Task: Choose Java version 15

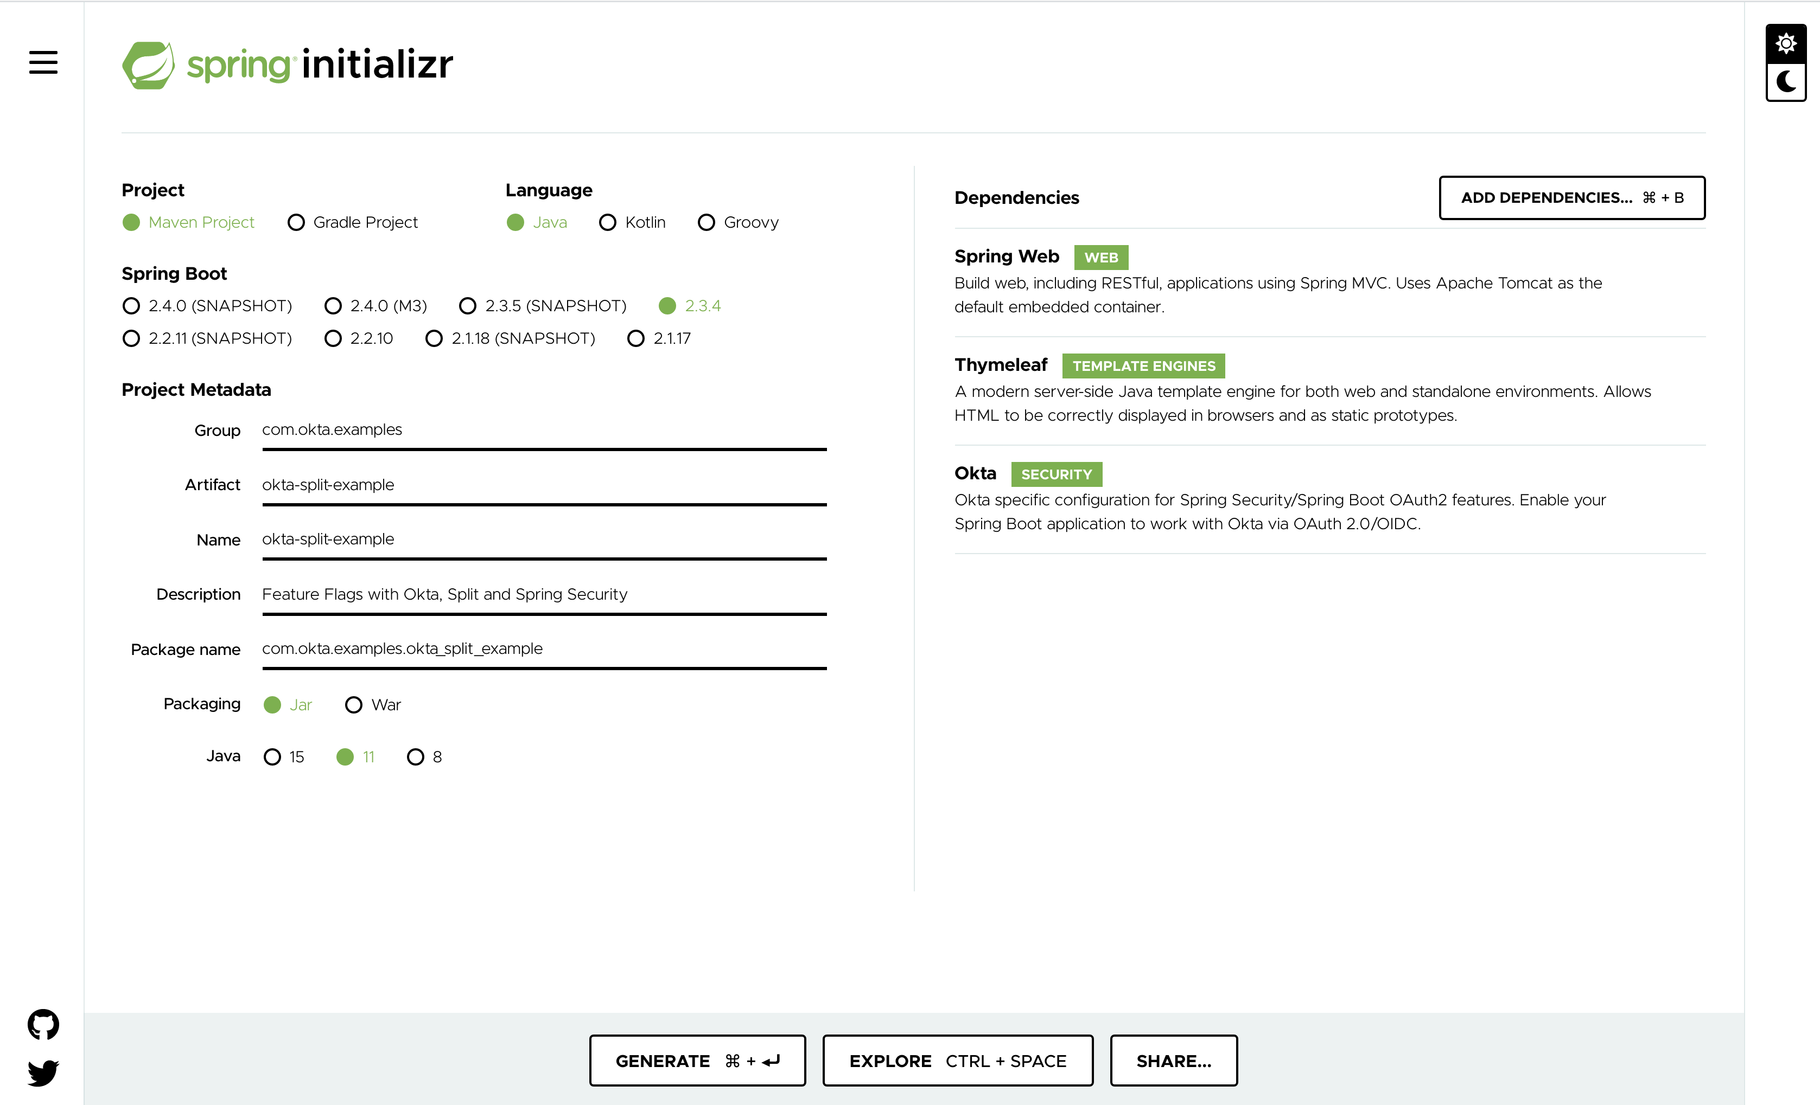Action: pos(272,756)
